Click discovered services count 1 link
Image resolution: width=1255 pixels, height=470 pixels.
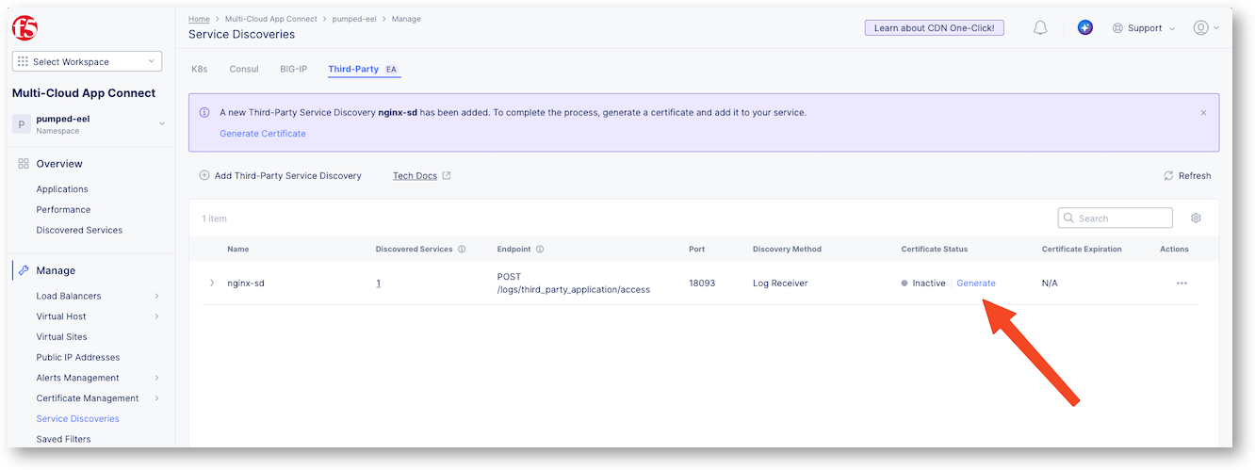379,284
